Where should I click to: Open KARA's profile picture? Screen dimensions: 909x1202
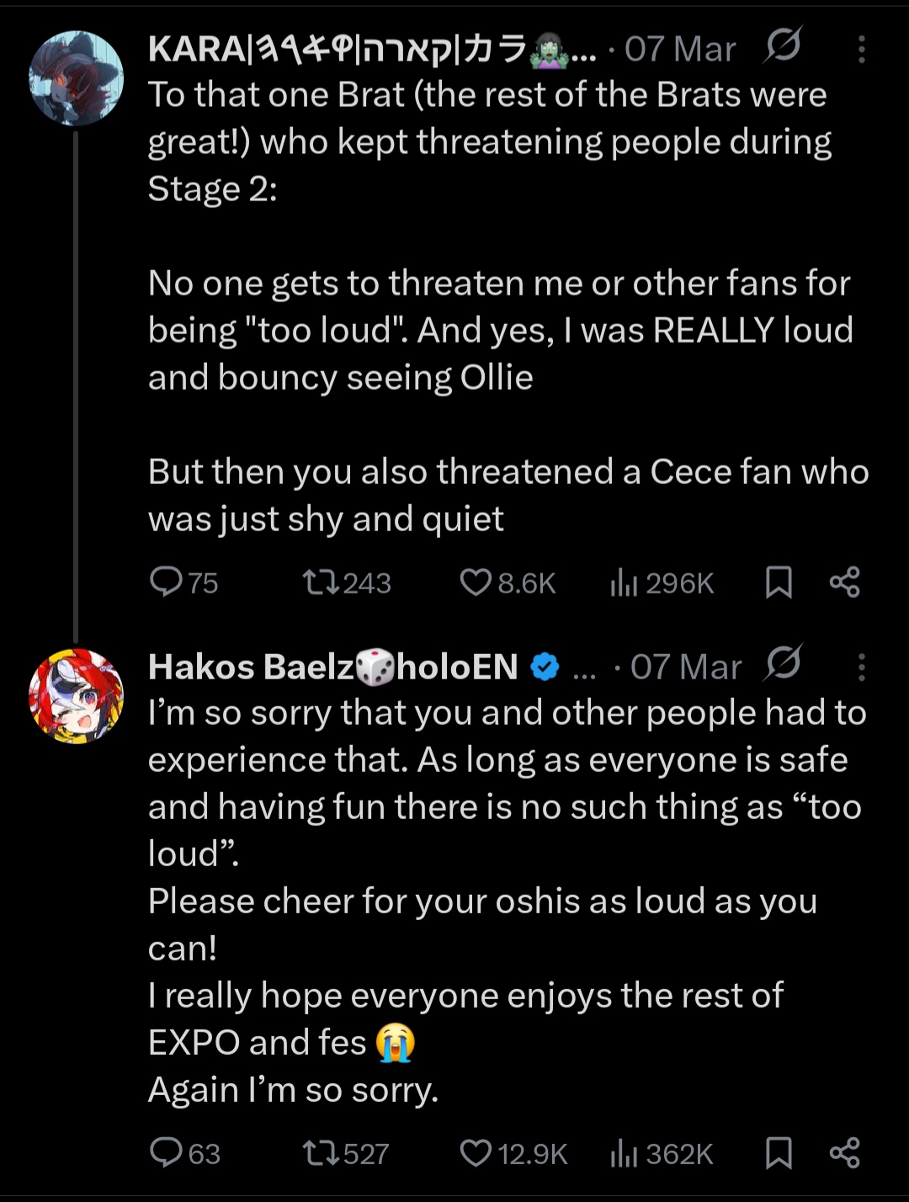coord(76,78)
